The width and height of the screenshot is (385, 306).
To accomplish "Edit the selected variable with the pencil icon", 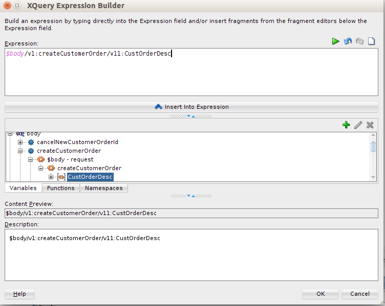I will (x=358, y=125).
